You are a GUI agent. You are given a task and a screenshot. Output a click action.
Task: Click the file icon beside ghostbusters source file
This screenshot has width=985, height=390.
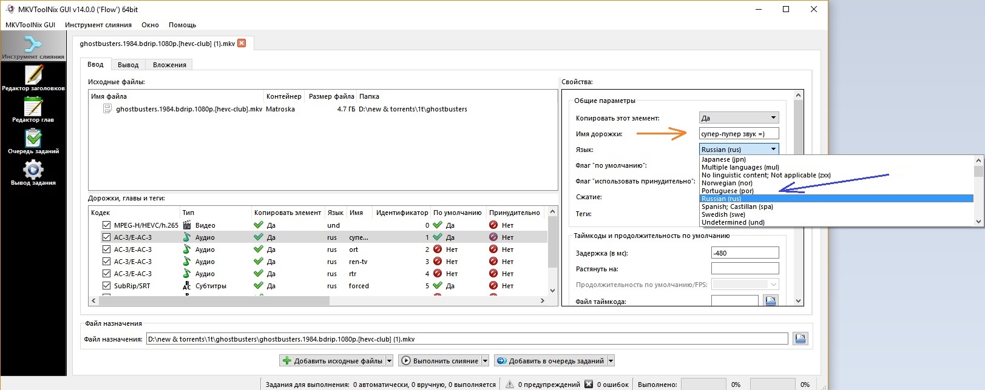click(x=107, y=109)
